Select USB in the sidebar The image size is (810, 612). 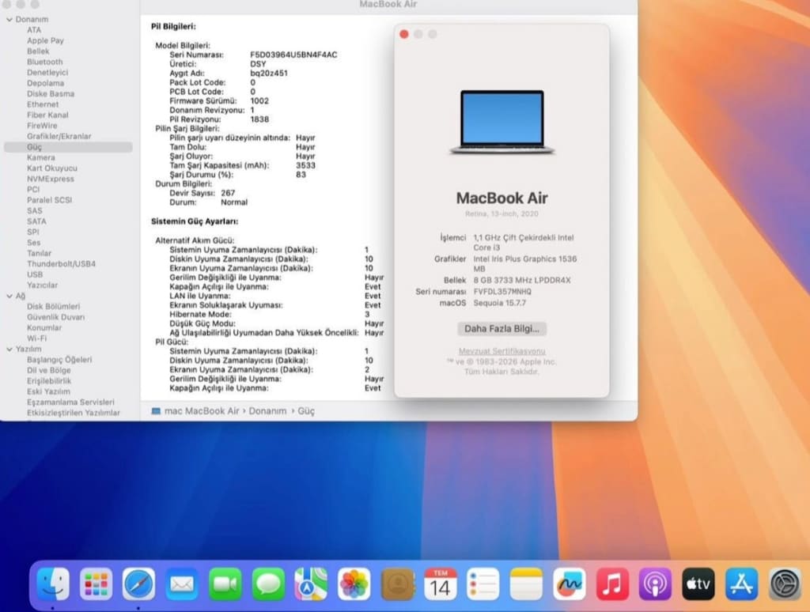pos(35,274)
